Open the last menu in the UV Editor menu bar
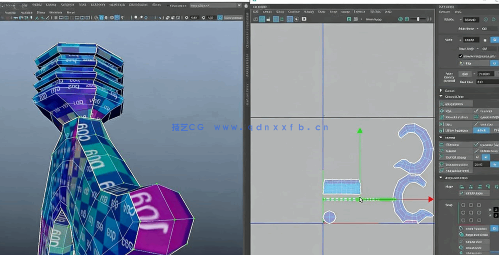 point(388,12)
